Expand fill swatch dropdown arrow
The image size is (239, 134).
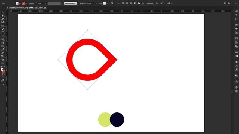click(20, 3)
